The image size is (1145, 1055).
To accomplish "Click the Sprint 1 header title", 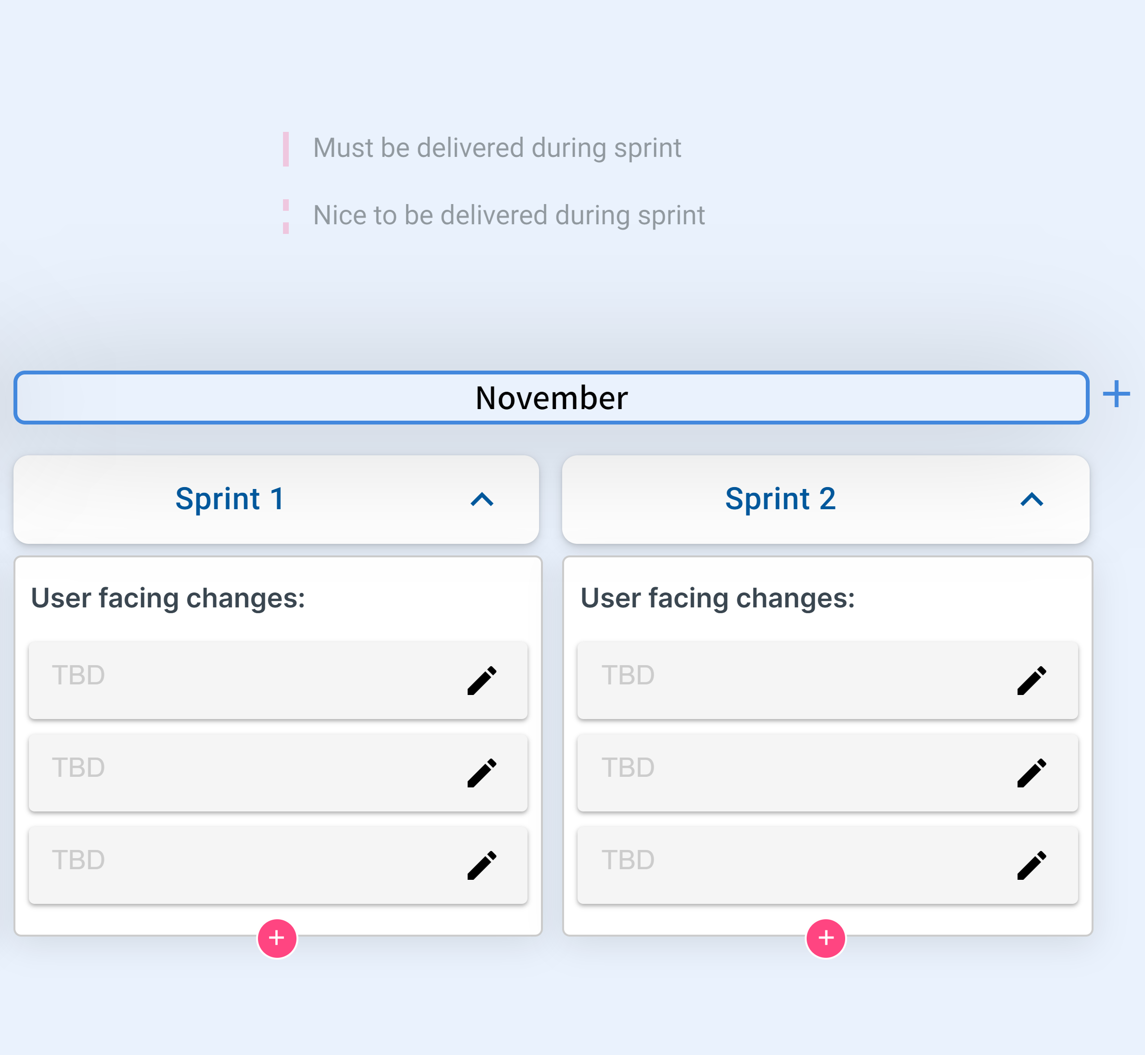I will click(230, 499).
